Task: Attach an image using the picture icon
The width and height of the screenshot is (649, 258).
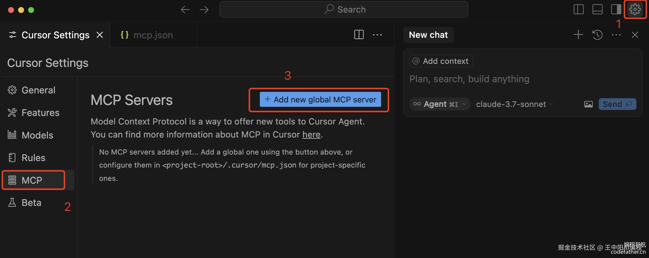Action: pyautogui.click(x=588, y=104)
